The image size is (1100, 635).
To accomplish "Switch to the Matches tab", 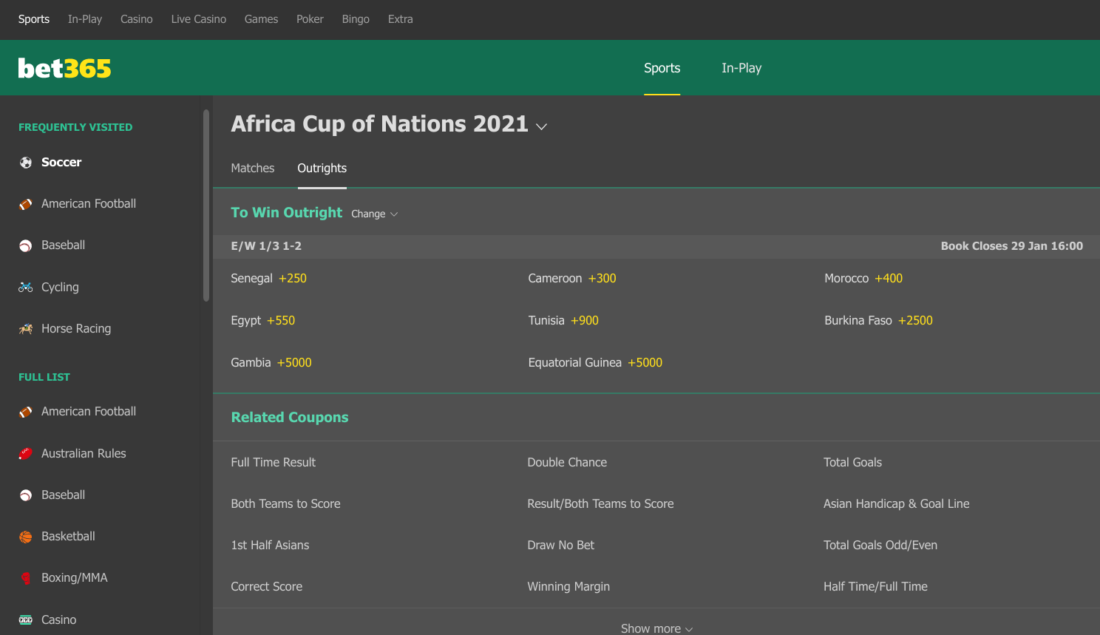I will pyautogui.click(x=253, y=168).
